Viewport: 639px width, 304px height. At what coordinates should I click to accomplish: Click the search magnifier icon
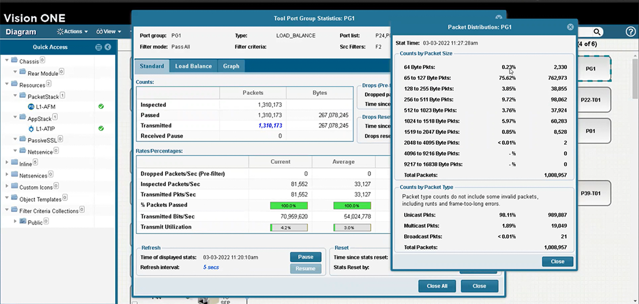click(x=598, y=32)
